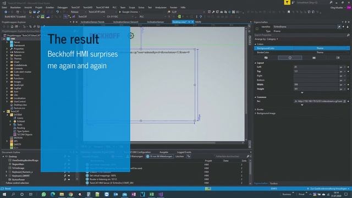The image size is (352, 198).
Task: Open the Toolbox tab at panel bottom
Action: (x=274, y=184)
